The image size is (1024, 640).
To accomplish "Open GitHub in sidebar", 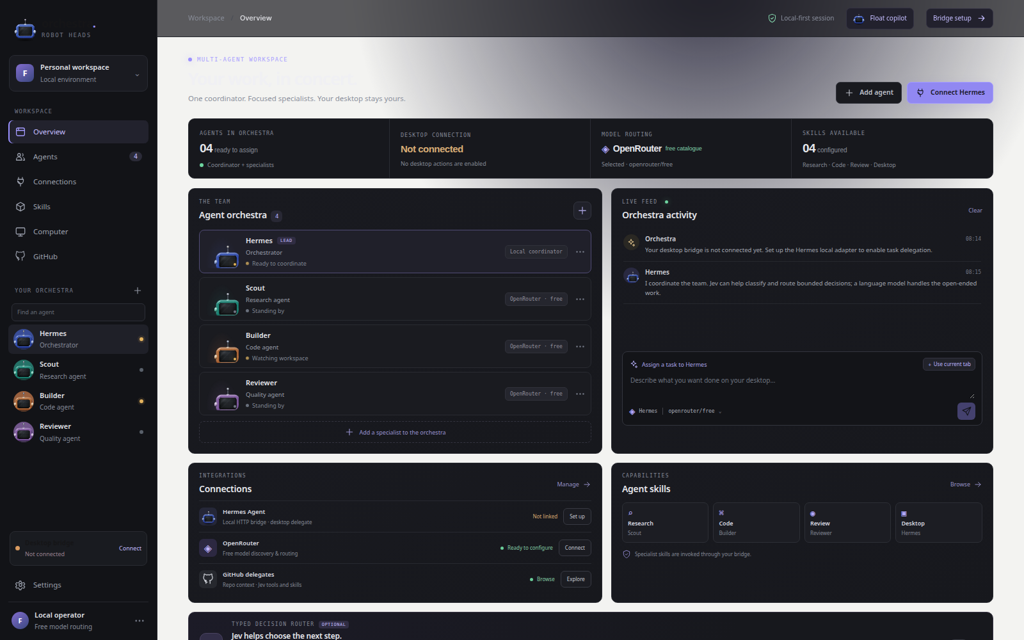I will 78,257.
